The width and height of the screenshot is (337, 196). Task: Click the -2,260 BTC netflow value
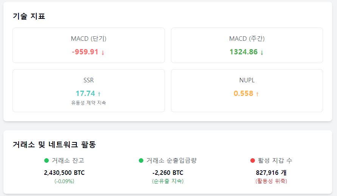pos(168,173)
